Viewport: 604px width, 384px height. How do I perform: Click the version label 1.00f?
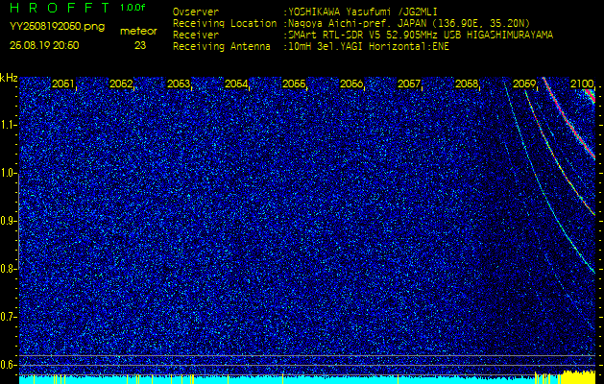(x=133, y=8)
